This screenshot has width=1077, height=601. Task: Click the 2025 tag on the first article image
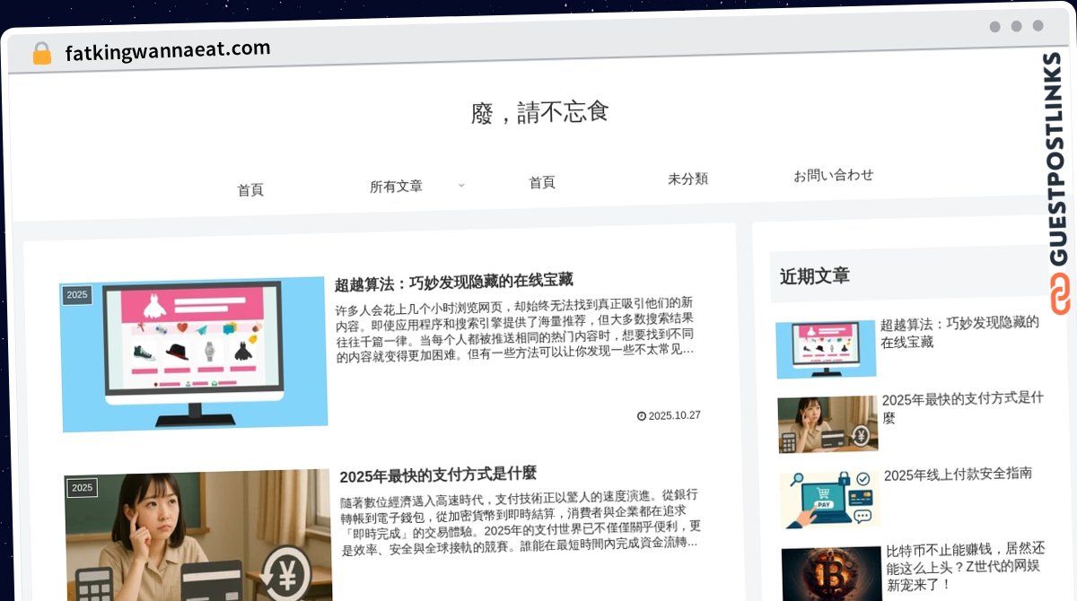(x=77, y=295)
